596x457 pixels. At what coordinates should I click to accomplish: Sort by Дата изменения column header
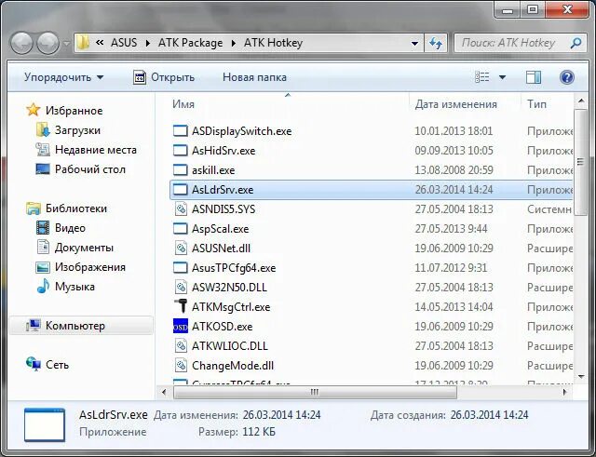(465, 104)
